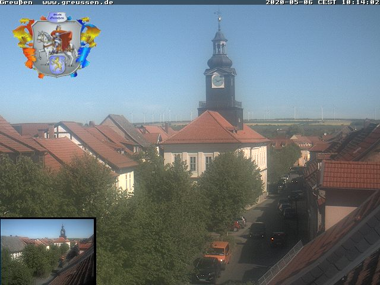The width and height of the screenshot is (380, 285).
Task: Click the Greußen town name label
Action: [16, 2]
